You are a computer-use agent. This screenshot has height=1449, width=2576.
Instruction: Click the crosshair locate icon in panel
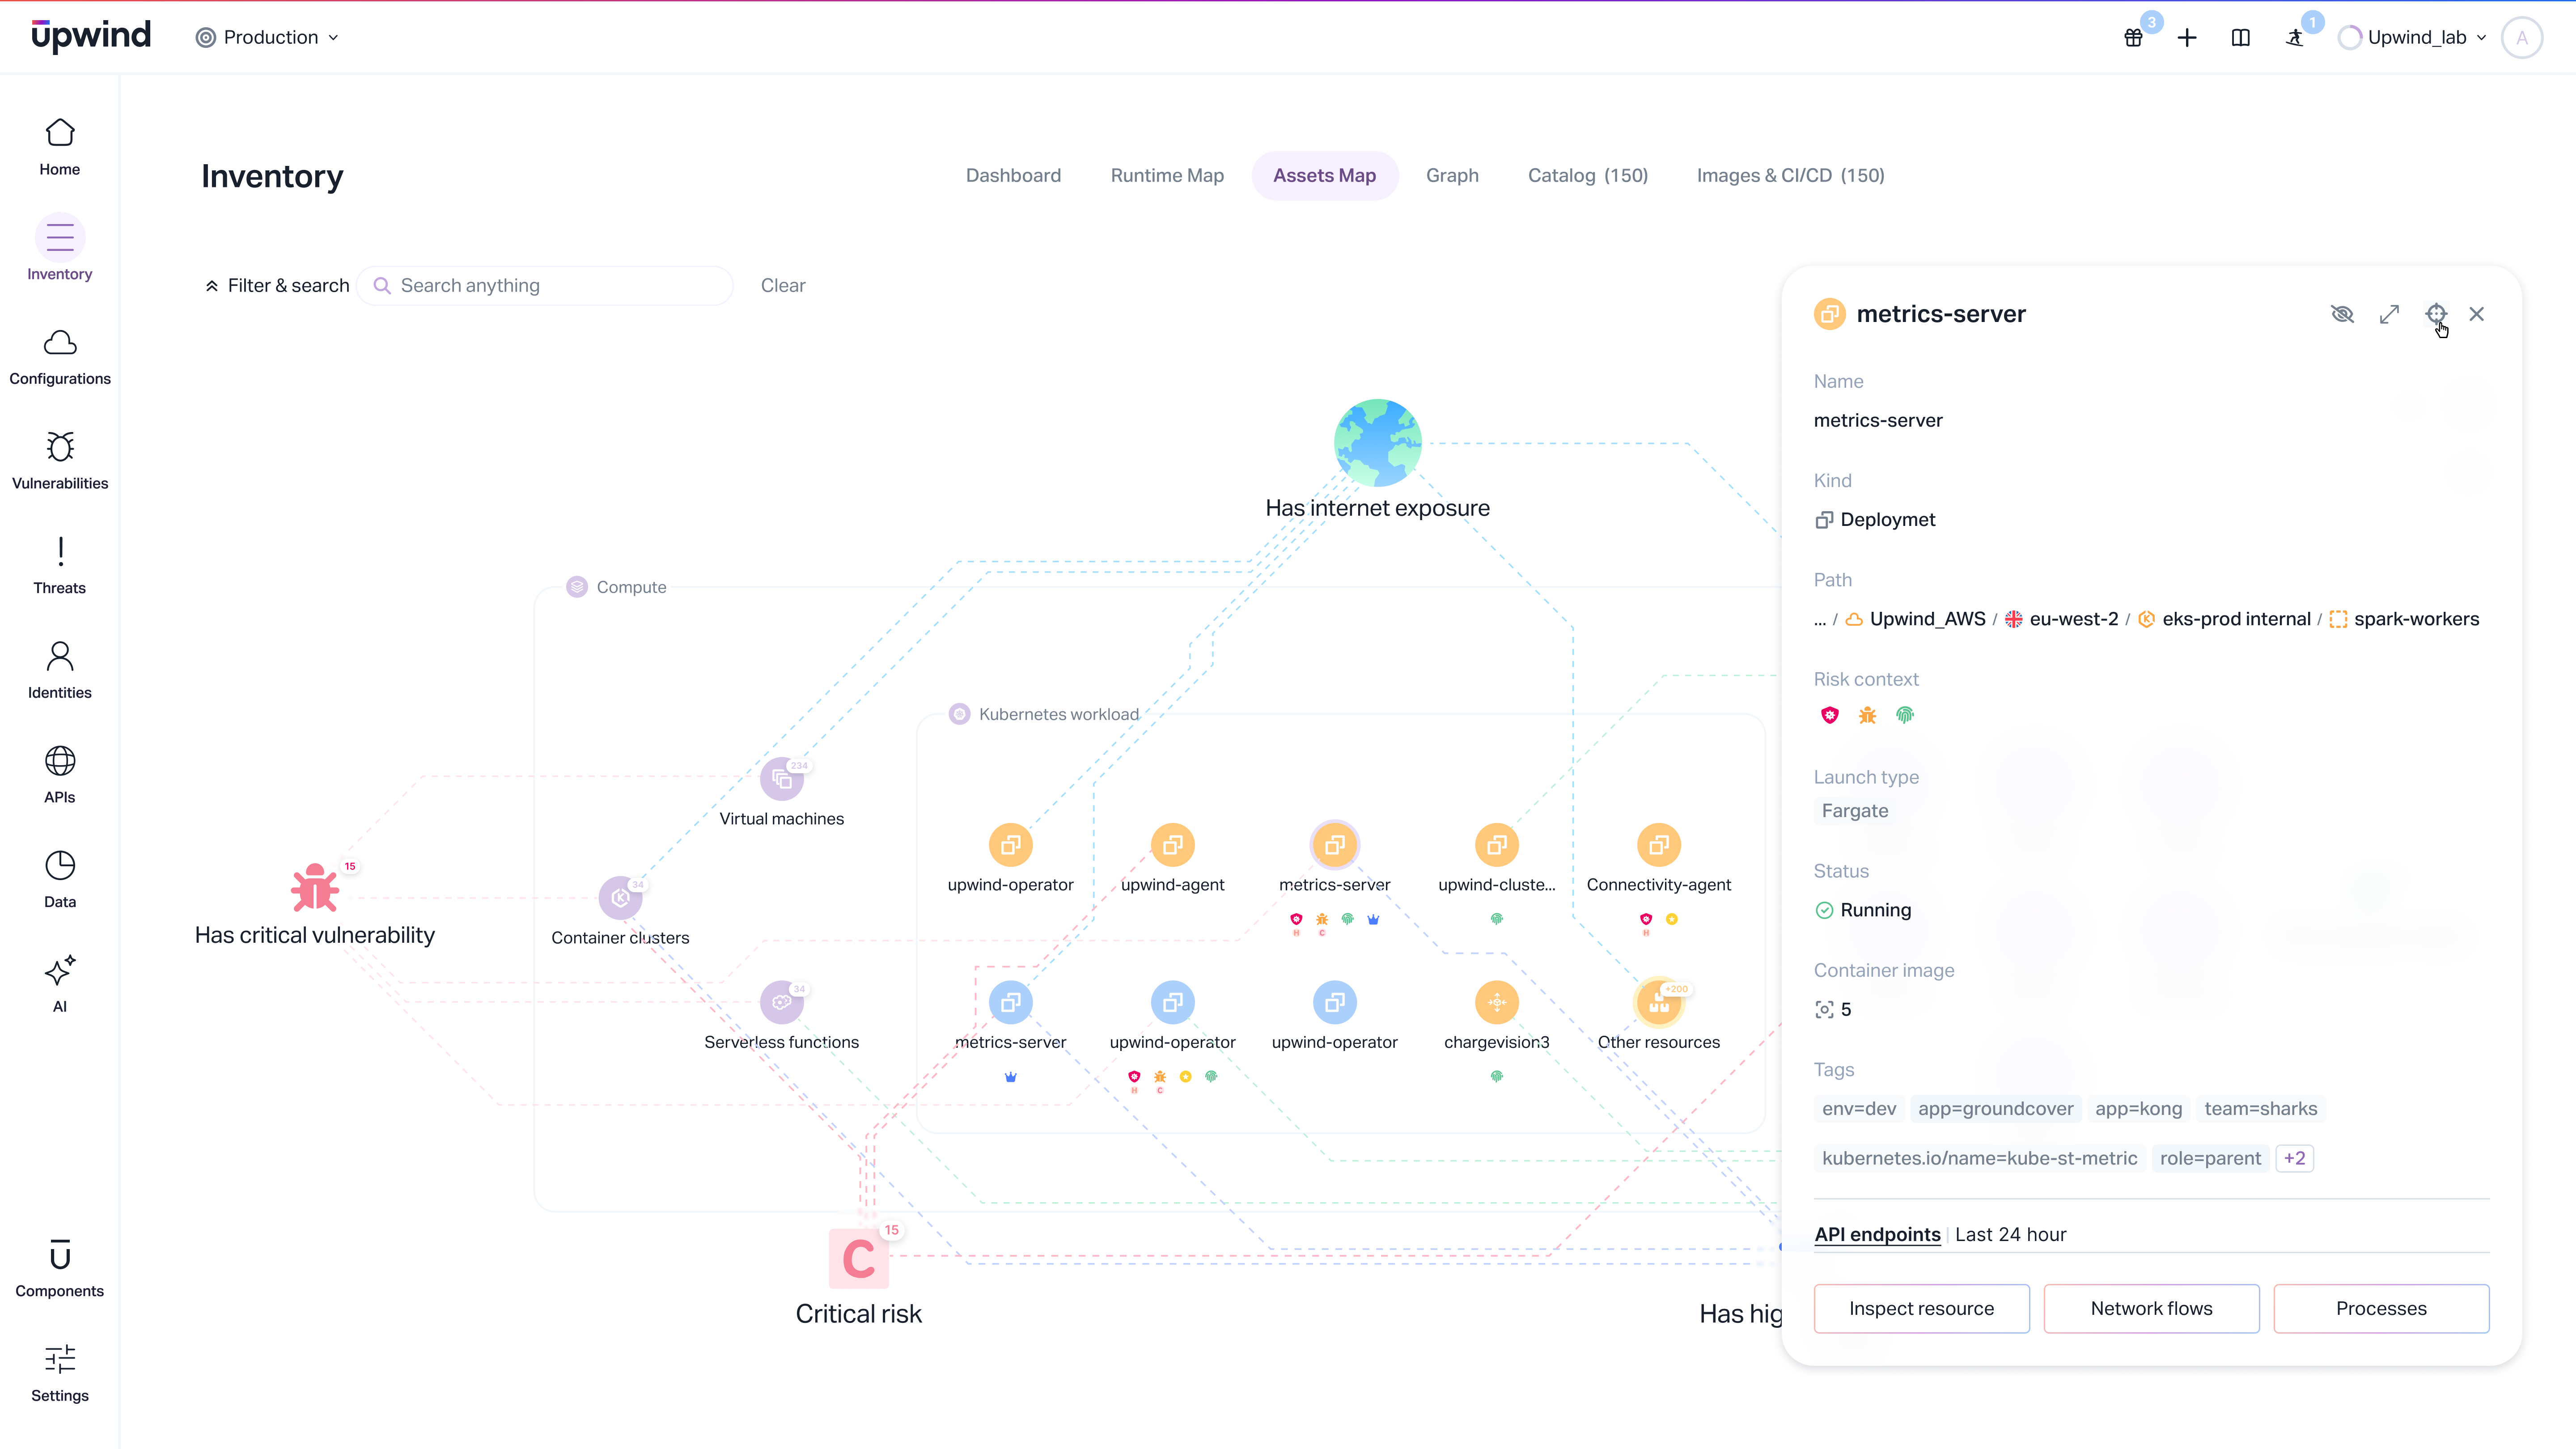(x=2436, y=314)
